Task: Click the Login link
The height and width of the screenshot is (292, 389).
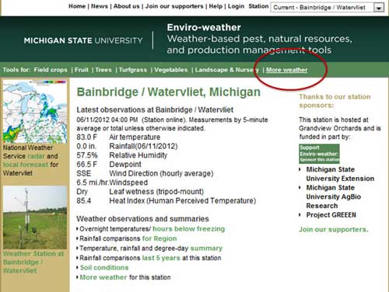Action: click(236, 6)
